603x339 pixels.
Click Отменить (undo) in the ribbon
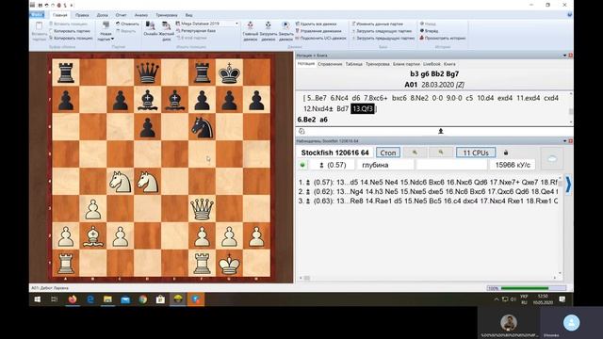click(127, 24)
